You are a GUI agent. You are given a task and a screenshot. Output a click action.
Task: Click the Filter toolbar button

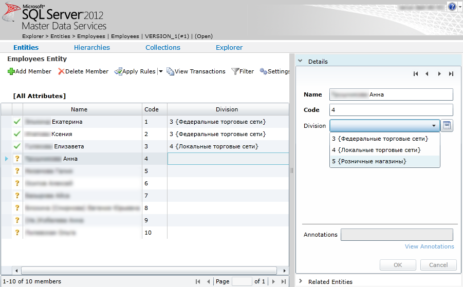click(x=243, y=71)
